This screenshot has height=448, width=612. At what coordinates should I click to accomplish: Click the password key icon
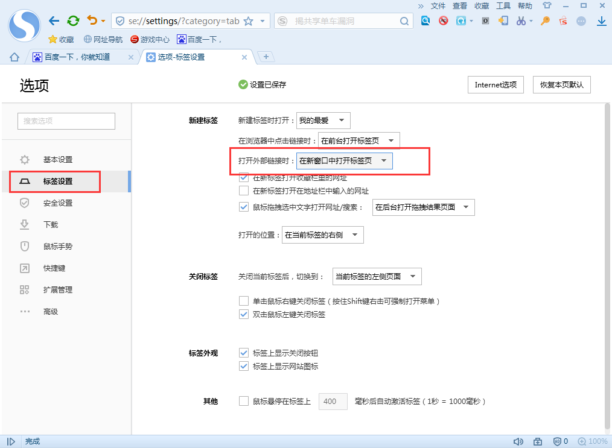544,21
